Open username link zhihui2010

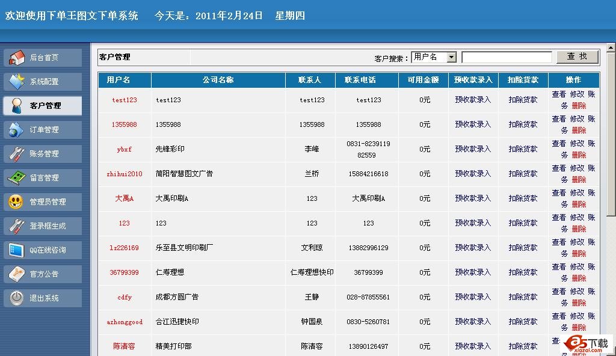click(x=125, y=174)
